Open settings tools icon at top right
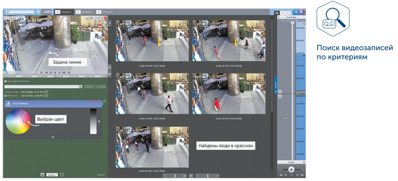The width and height of the screenshot is (398, 181). pos(301,12)
